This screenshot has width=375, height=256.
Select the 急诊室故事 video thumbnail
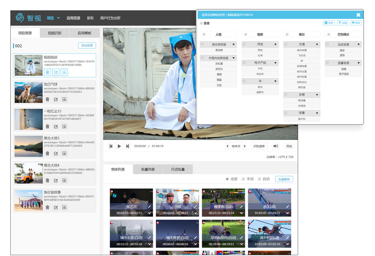tap(28, 200)
